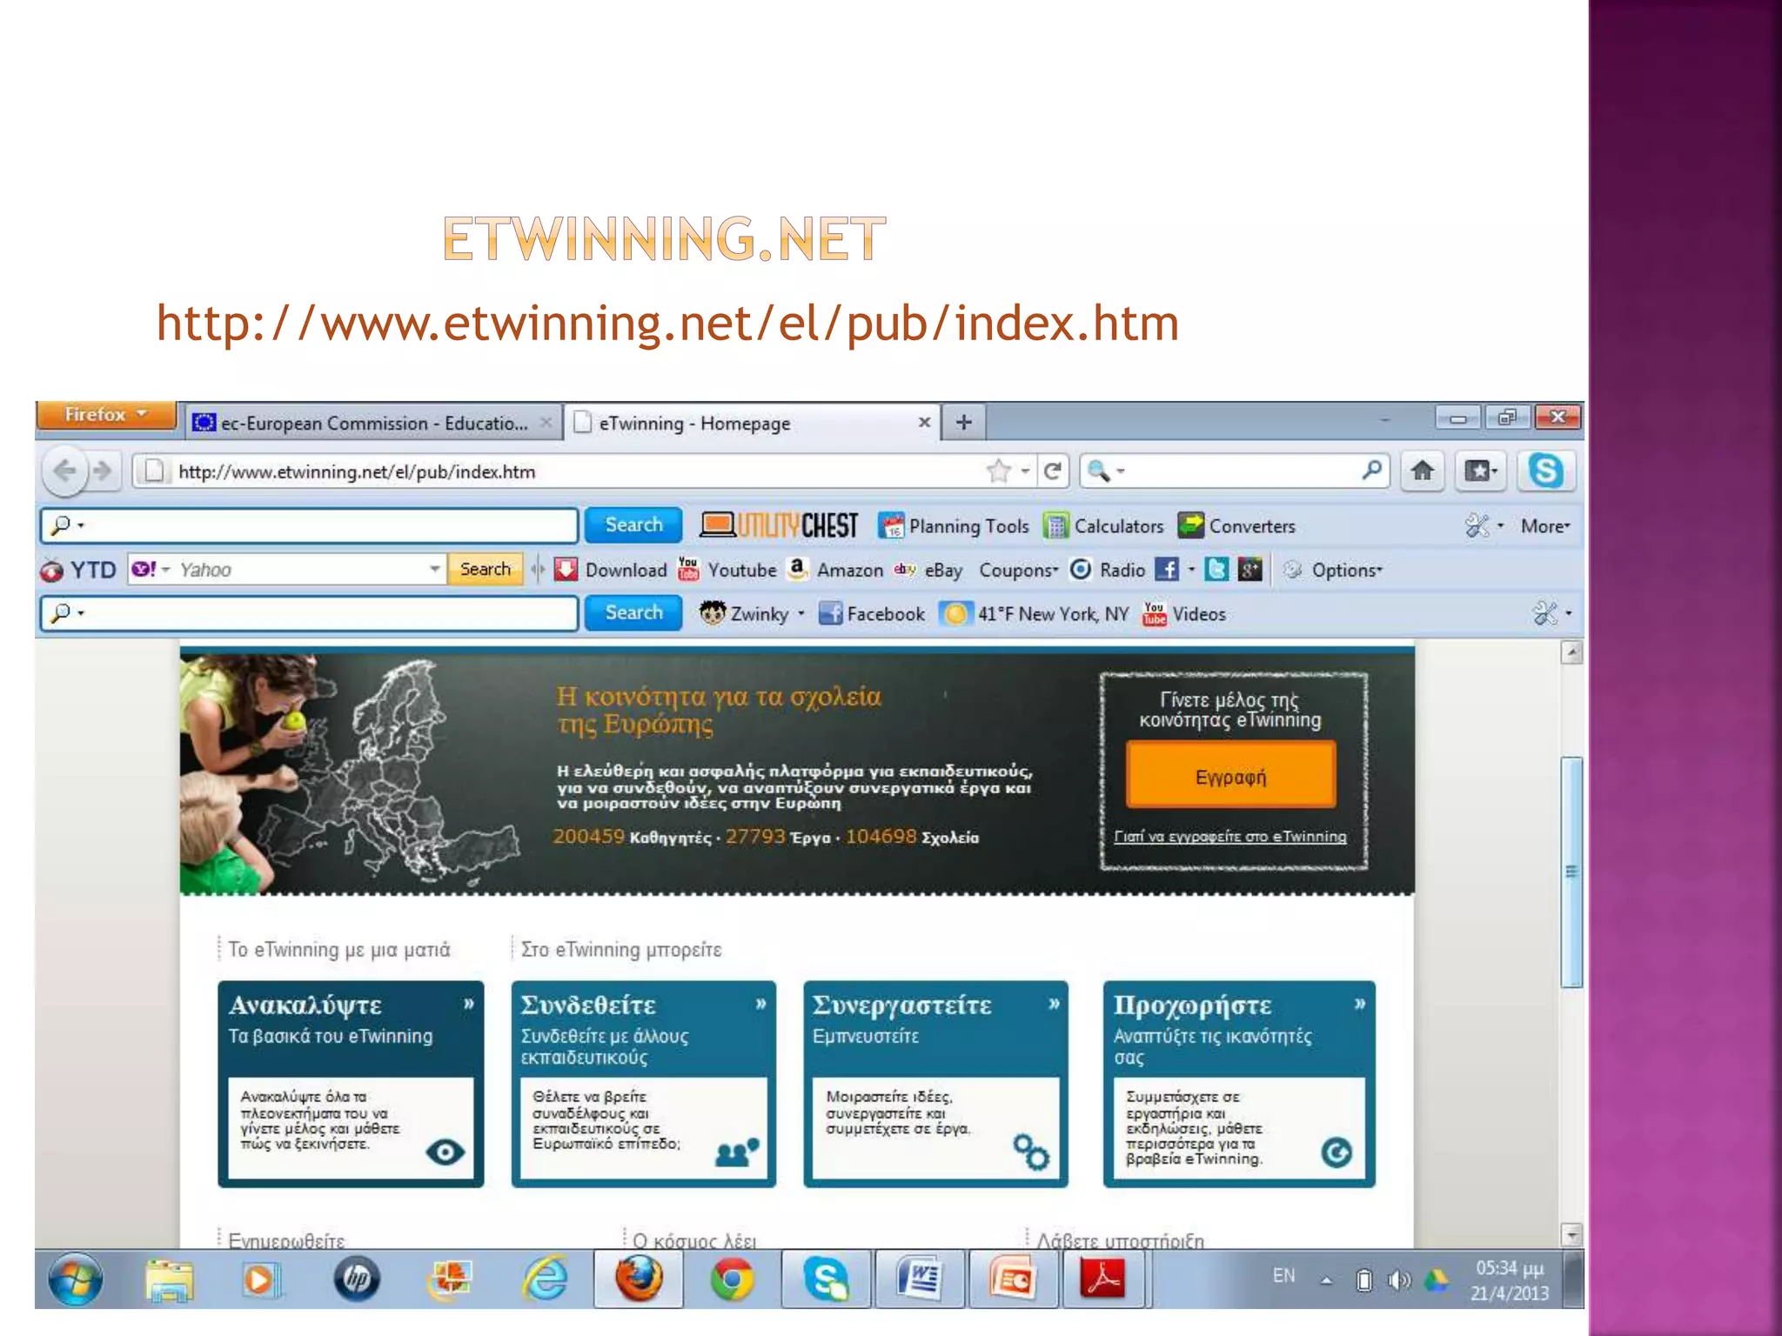
Task: Open the Zwinky toolbar wrench settings dropdown
Action: pyautogui.click(x=1552, y=613)
